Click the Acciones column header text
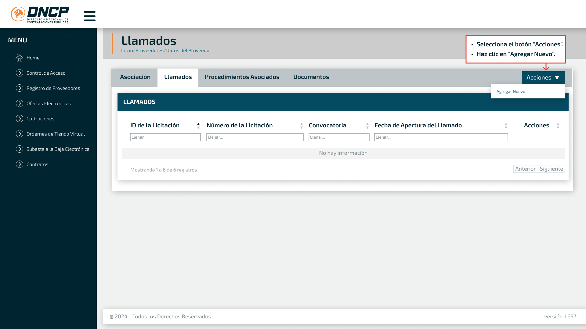 (x=537, y=126)
